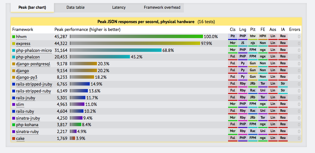Screen dimensions: 315x153
Task: Select the Framework overhead tab
Action: point(162,7)
